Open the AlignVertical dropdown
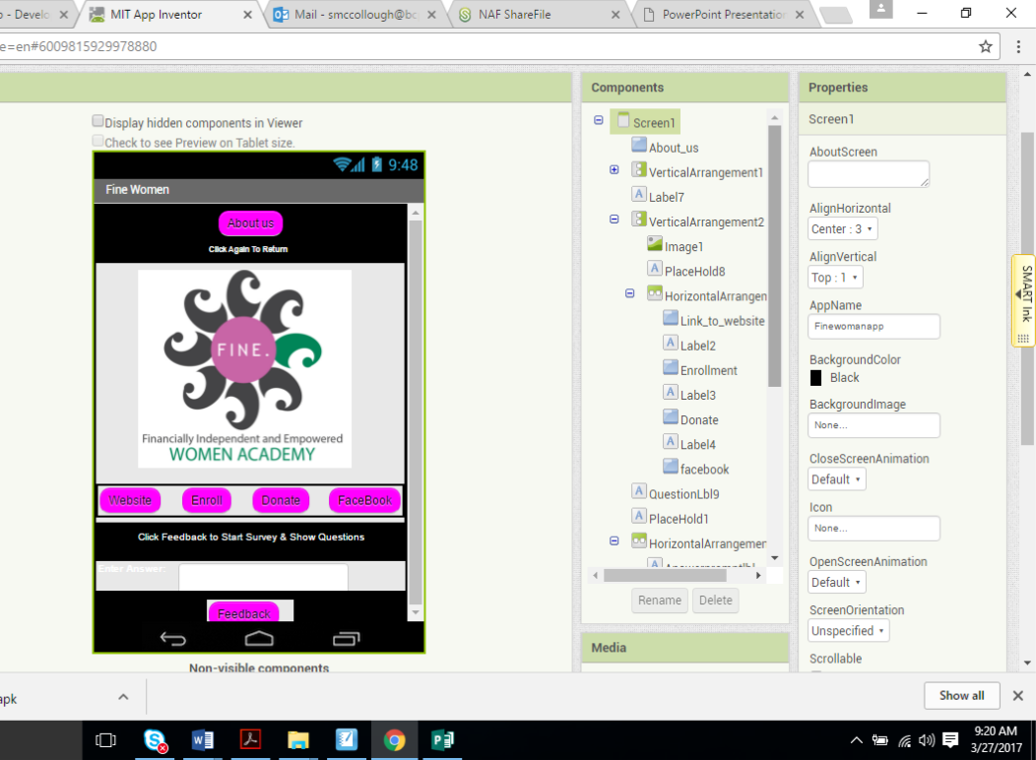 [x=835, y=278]
